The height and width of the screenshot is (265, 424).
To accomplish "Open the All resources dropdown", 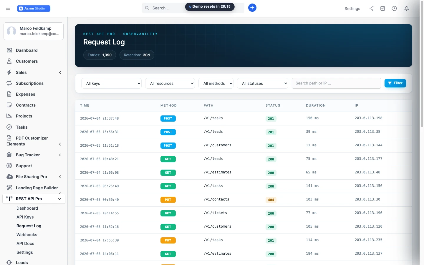I will [170, 83].
